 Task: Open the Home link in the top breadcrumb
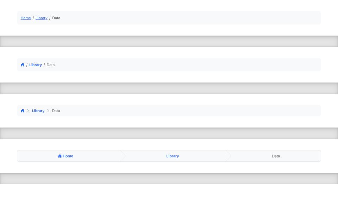point(26,18)
